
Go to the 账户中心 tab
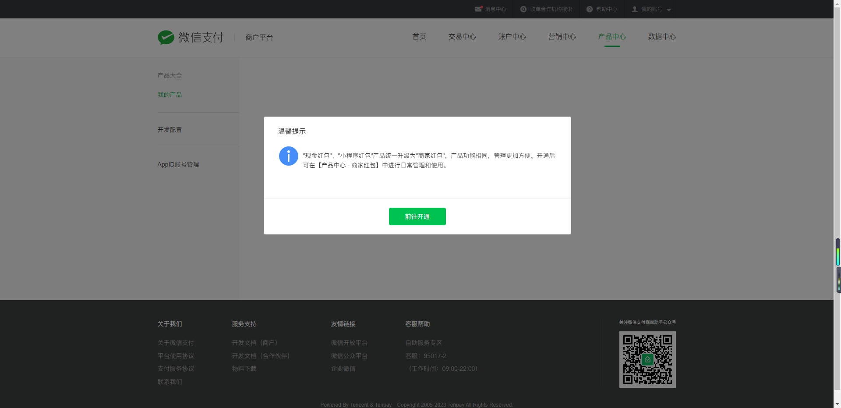(512, 37)
